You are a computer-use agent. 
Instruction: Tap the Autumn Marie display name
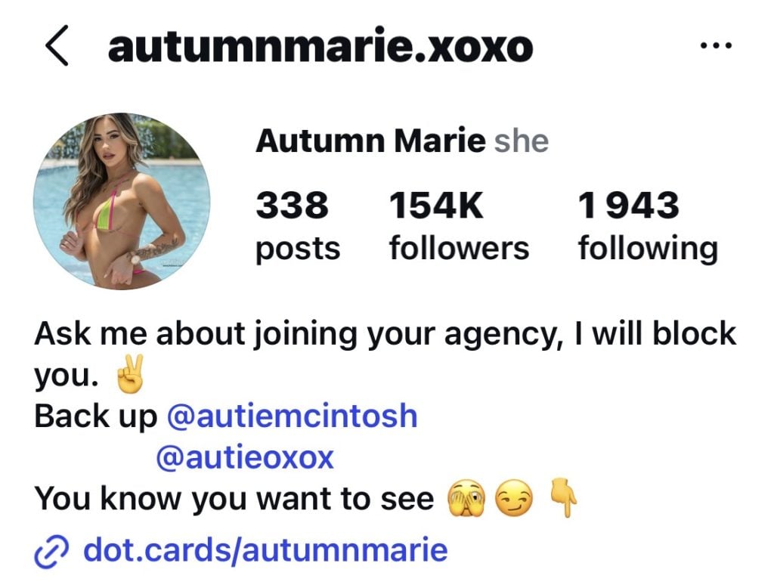click(370, 141)
